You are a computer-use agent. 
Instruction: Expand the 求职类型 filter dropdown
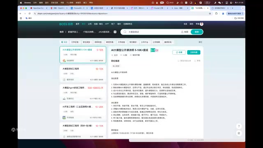pos(99,42)
